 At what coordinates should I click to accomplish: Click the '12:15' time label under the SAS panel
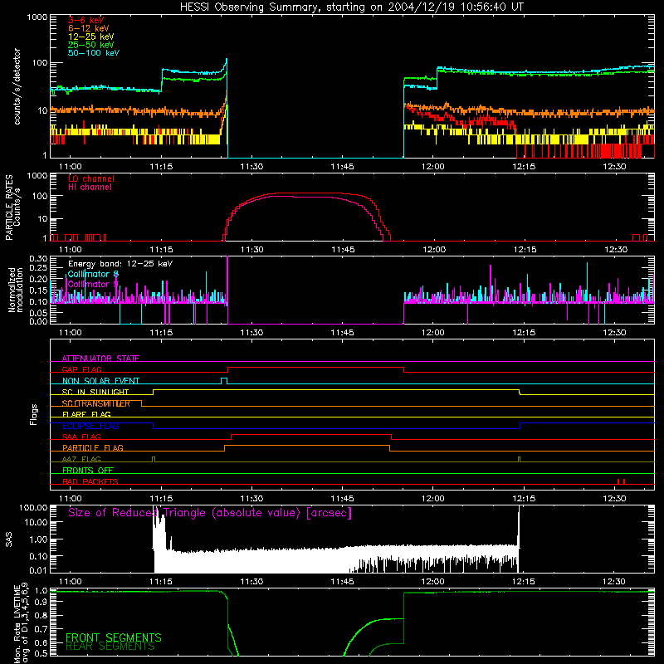click(x=524, y=582)
